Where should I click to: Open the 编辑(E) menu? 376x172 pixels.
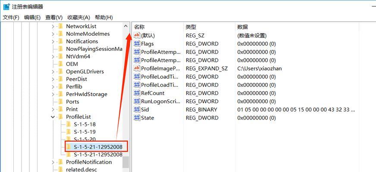(32, 18)
